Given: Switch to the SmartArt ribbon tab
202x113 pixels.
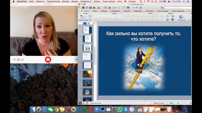Looking at the screenshot, I should coord(127,11).
